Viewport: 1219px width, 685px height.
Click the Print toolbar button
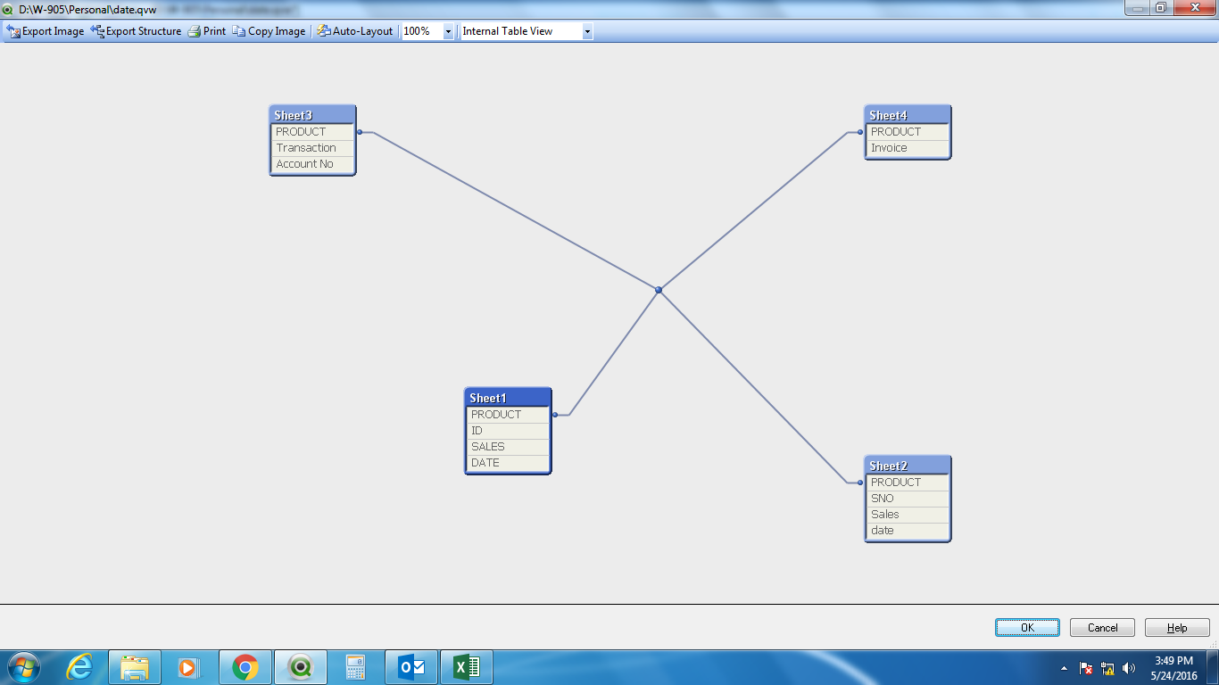[x=206, y=31]
